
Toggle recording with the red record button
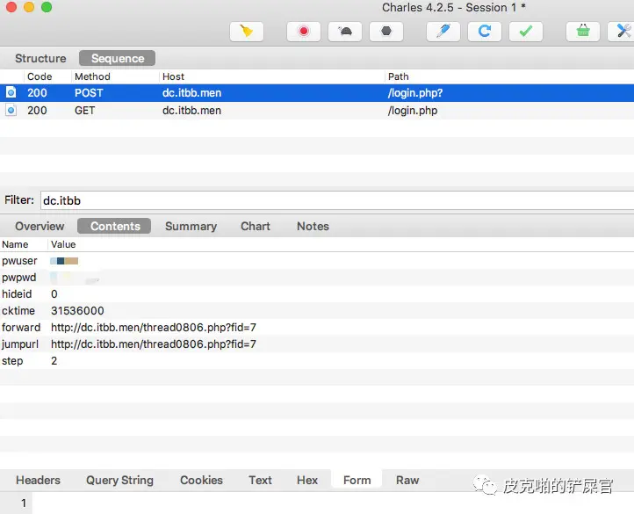[x=304, y=32]
